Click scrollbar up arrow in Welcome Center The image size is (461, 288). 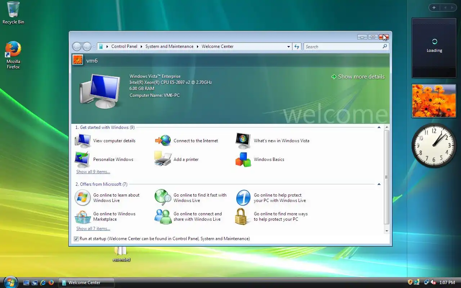pos(387,127)
